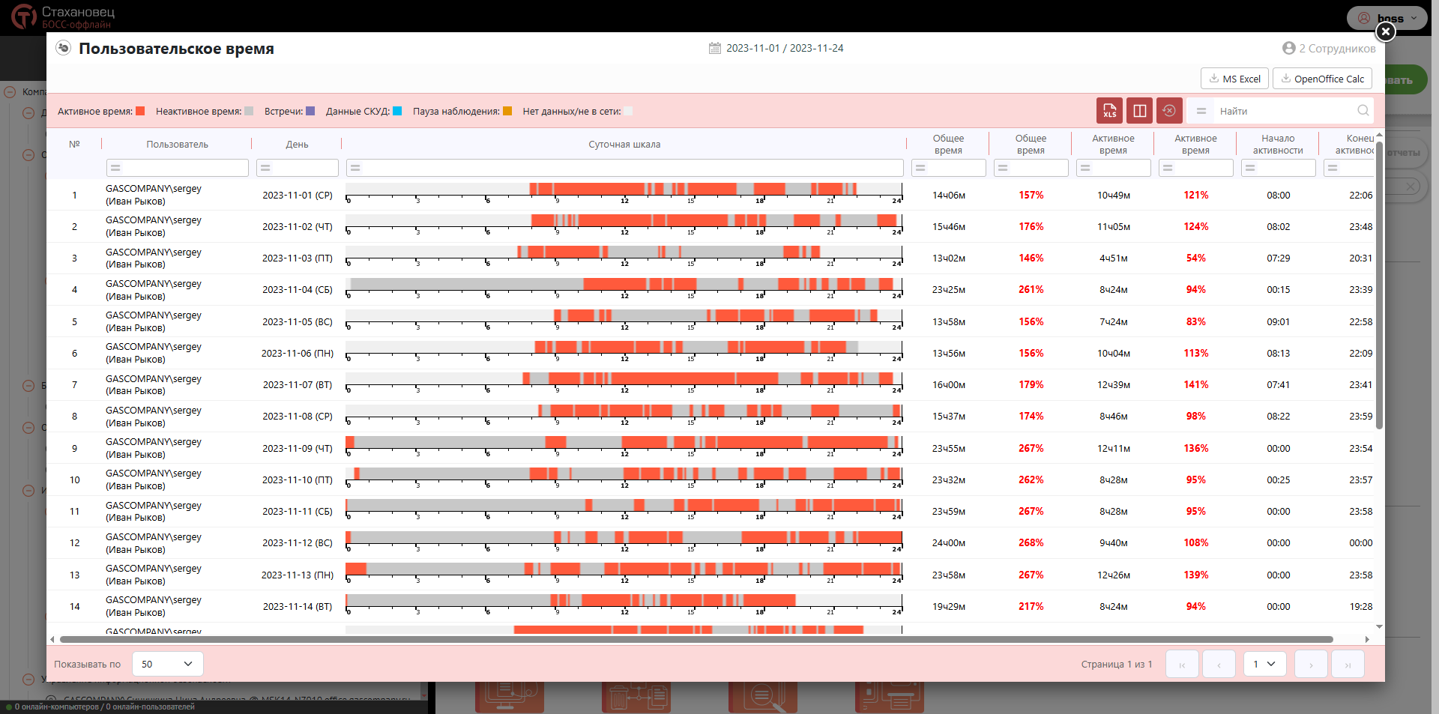Close the report dialog with X

[1385, 31]
